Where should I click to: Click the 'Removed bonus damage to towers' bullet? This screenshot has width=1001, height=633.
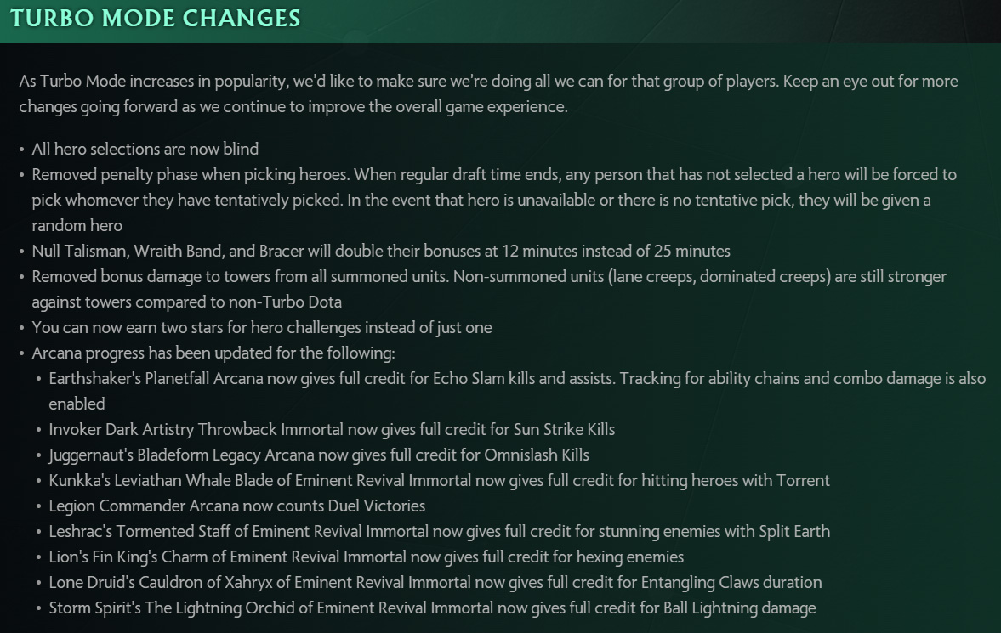(489, 289)
